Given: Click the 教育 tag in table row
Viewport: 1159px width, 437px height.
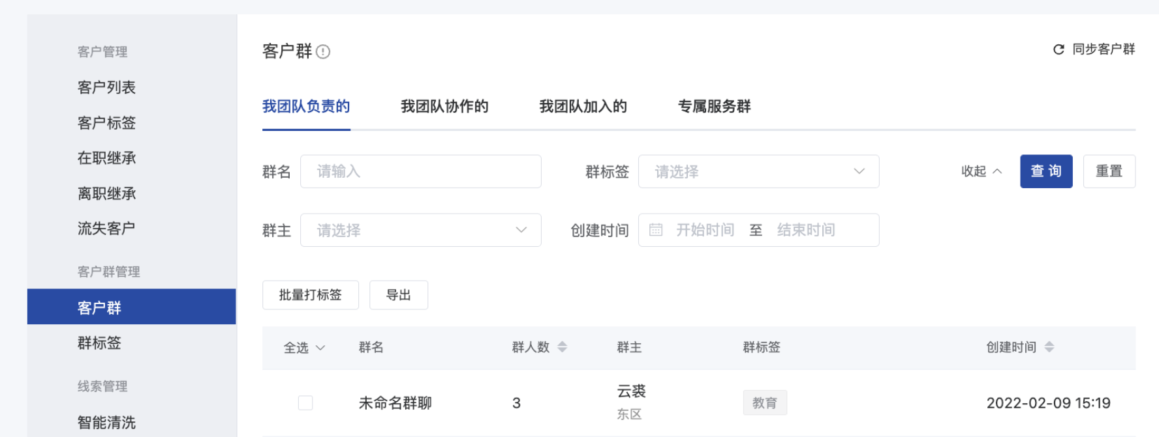Looking at the screenshot, I should point(765,402).
